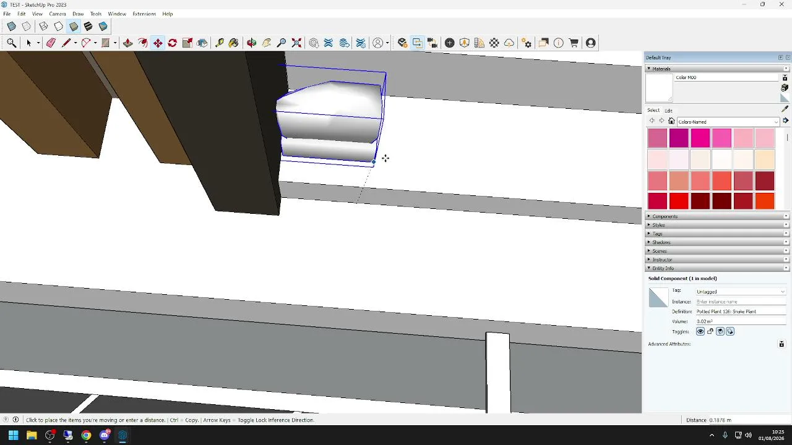Expand the Styles panel
Screen dimensions: 792x445
717,225
